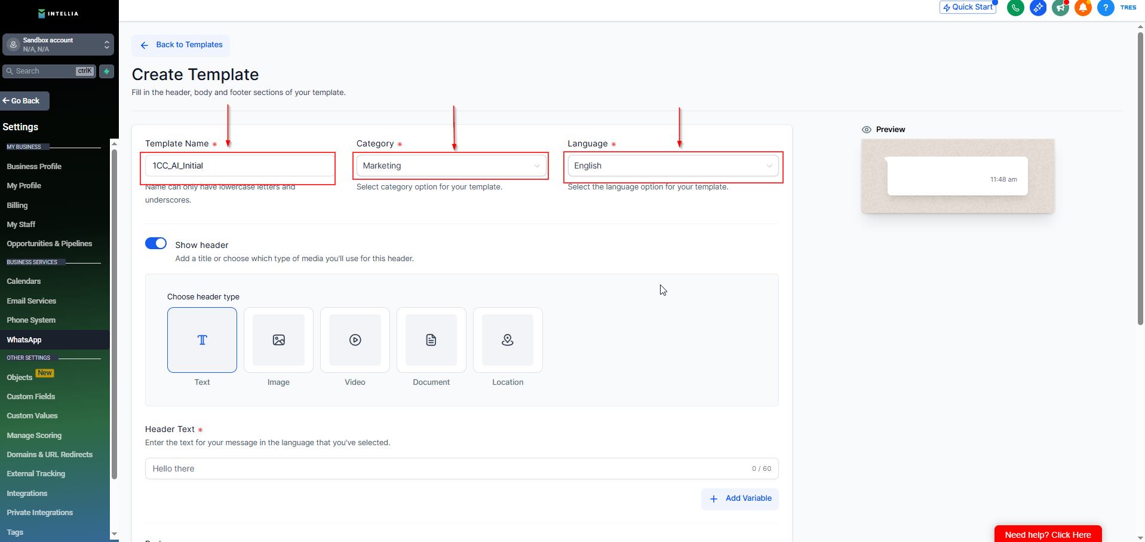Select the Image header type icon
This screenshot has height=542, width=1145.
[278, 340]
